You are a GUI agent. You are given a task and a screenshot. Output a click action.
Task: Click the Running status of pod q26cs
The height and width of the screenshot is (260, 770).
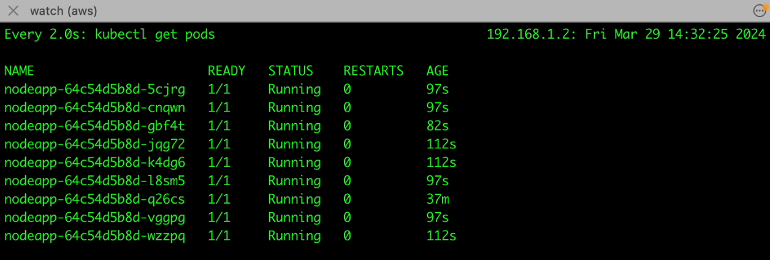(294, 200)
